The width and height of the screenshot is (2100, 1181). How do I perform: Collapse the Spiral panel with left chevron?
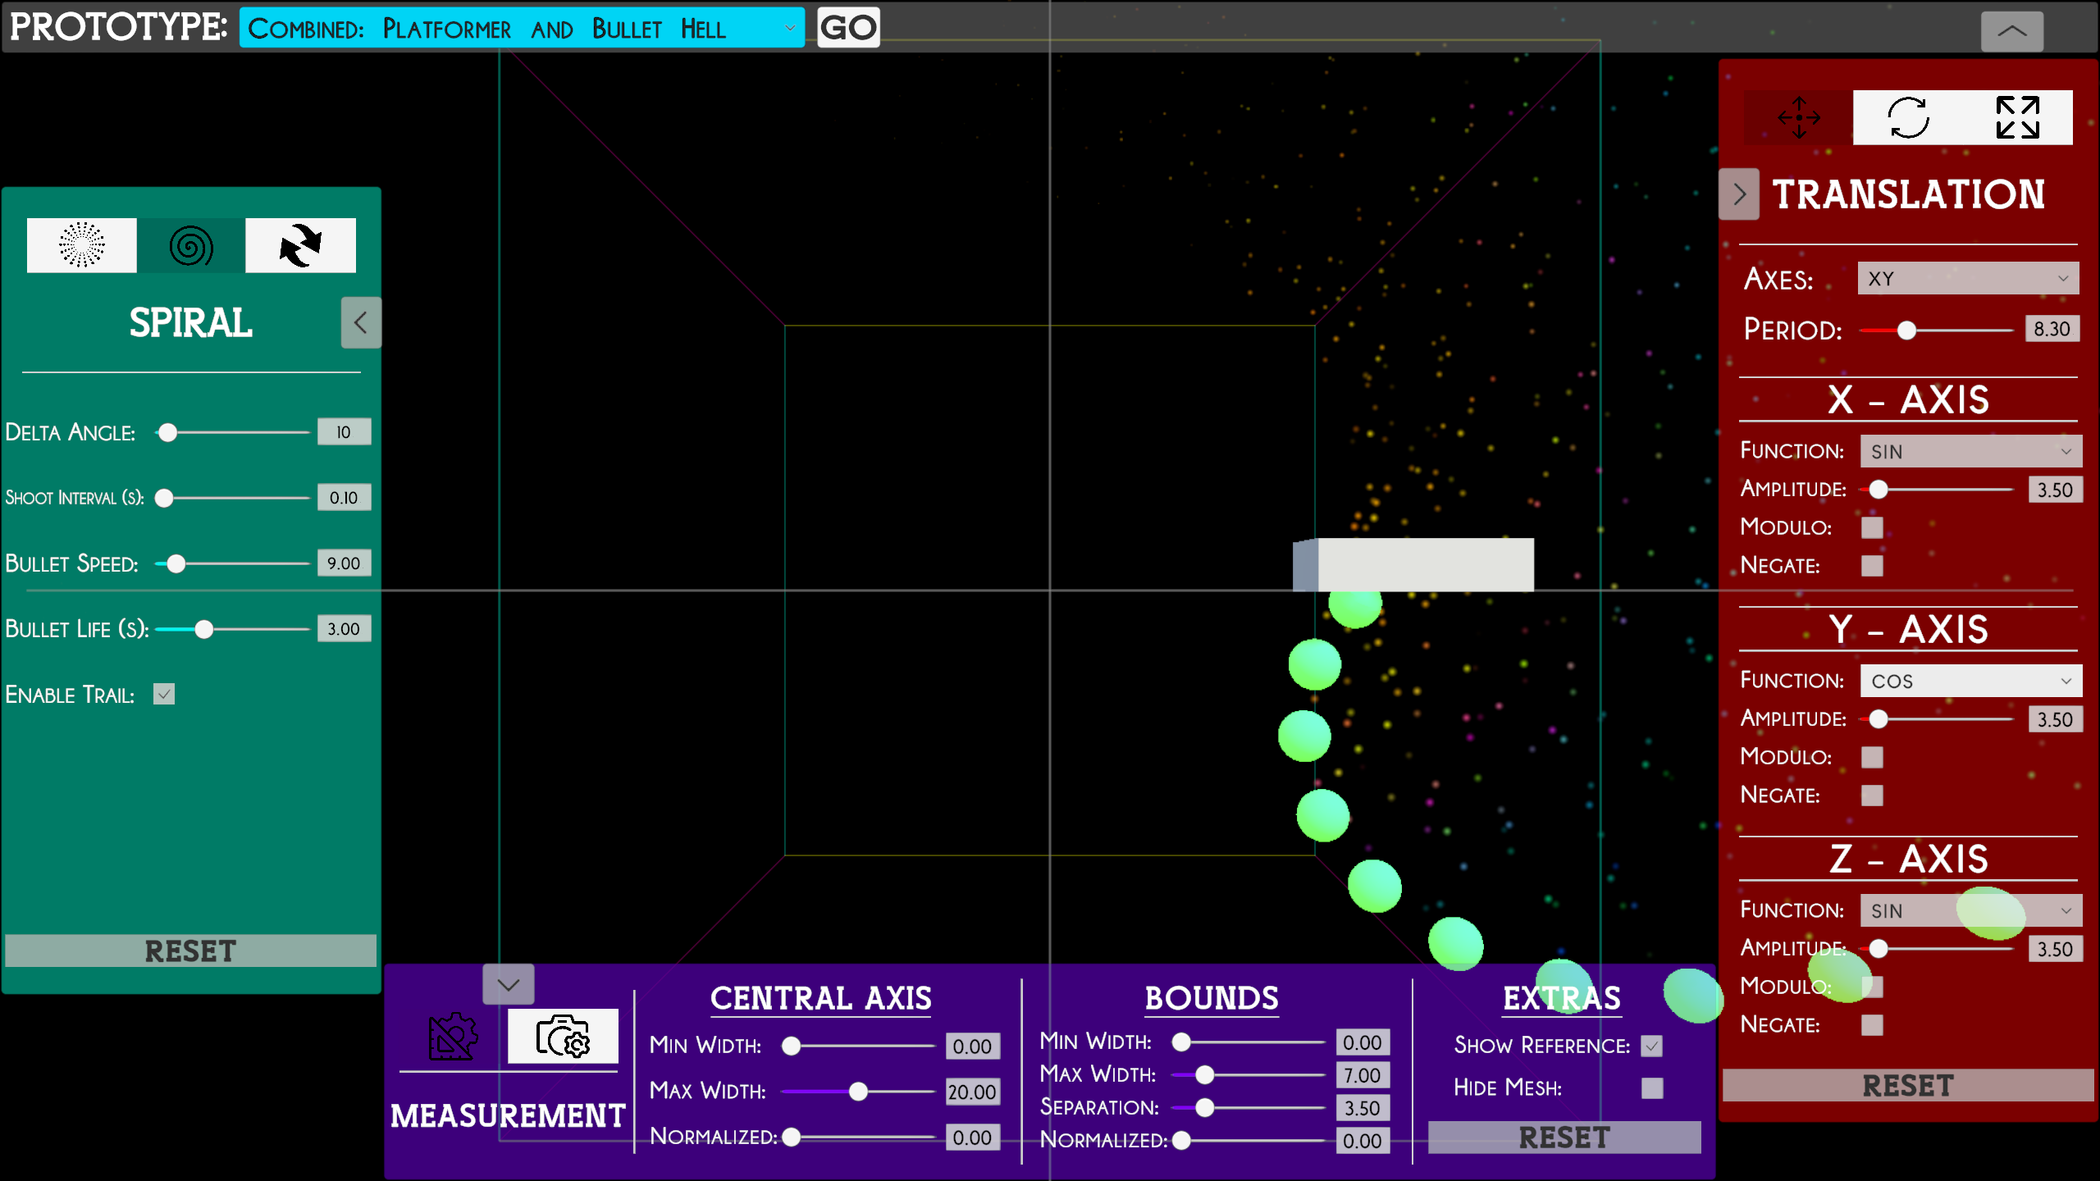click(x=361, y=322)
